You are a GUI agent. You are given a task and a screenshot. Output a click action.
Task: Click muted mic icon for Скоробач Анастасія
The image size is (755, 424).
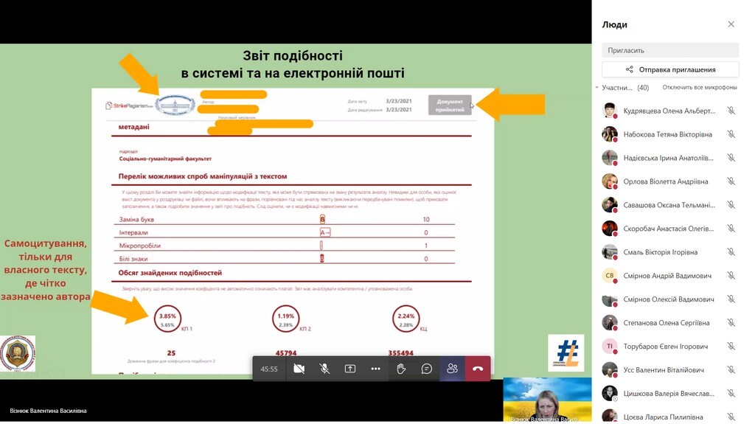(x=731, y=229)
